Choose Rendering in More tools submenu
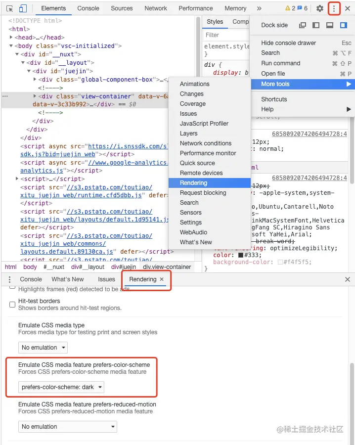 [210, 183]
